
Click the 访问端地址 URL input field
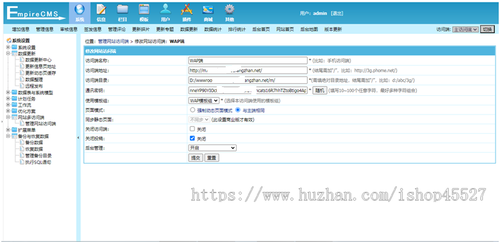[x=248, y=70]
